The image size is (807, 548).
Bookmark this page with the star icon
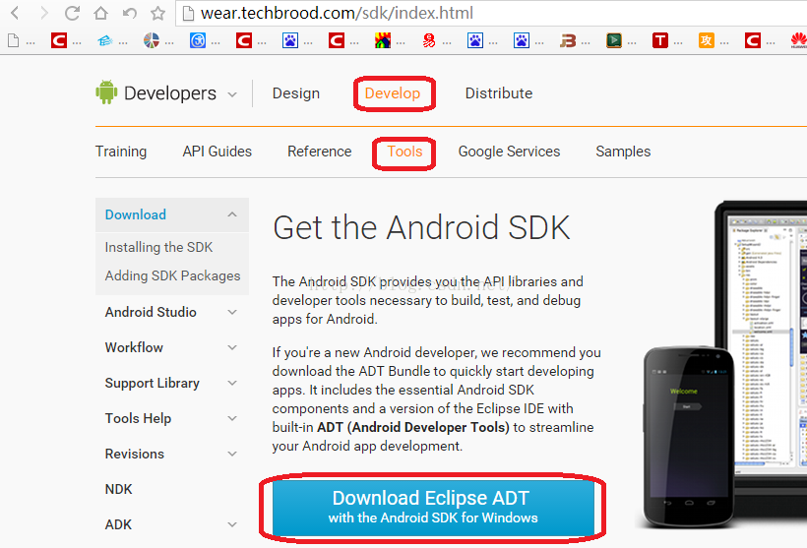pyautogui.click(x=157, y=13)
